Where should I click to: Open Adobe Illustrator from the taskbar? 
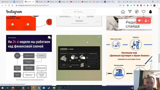point(18,88)
